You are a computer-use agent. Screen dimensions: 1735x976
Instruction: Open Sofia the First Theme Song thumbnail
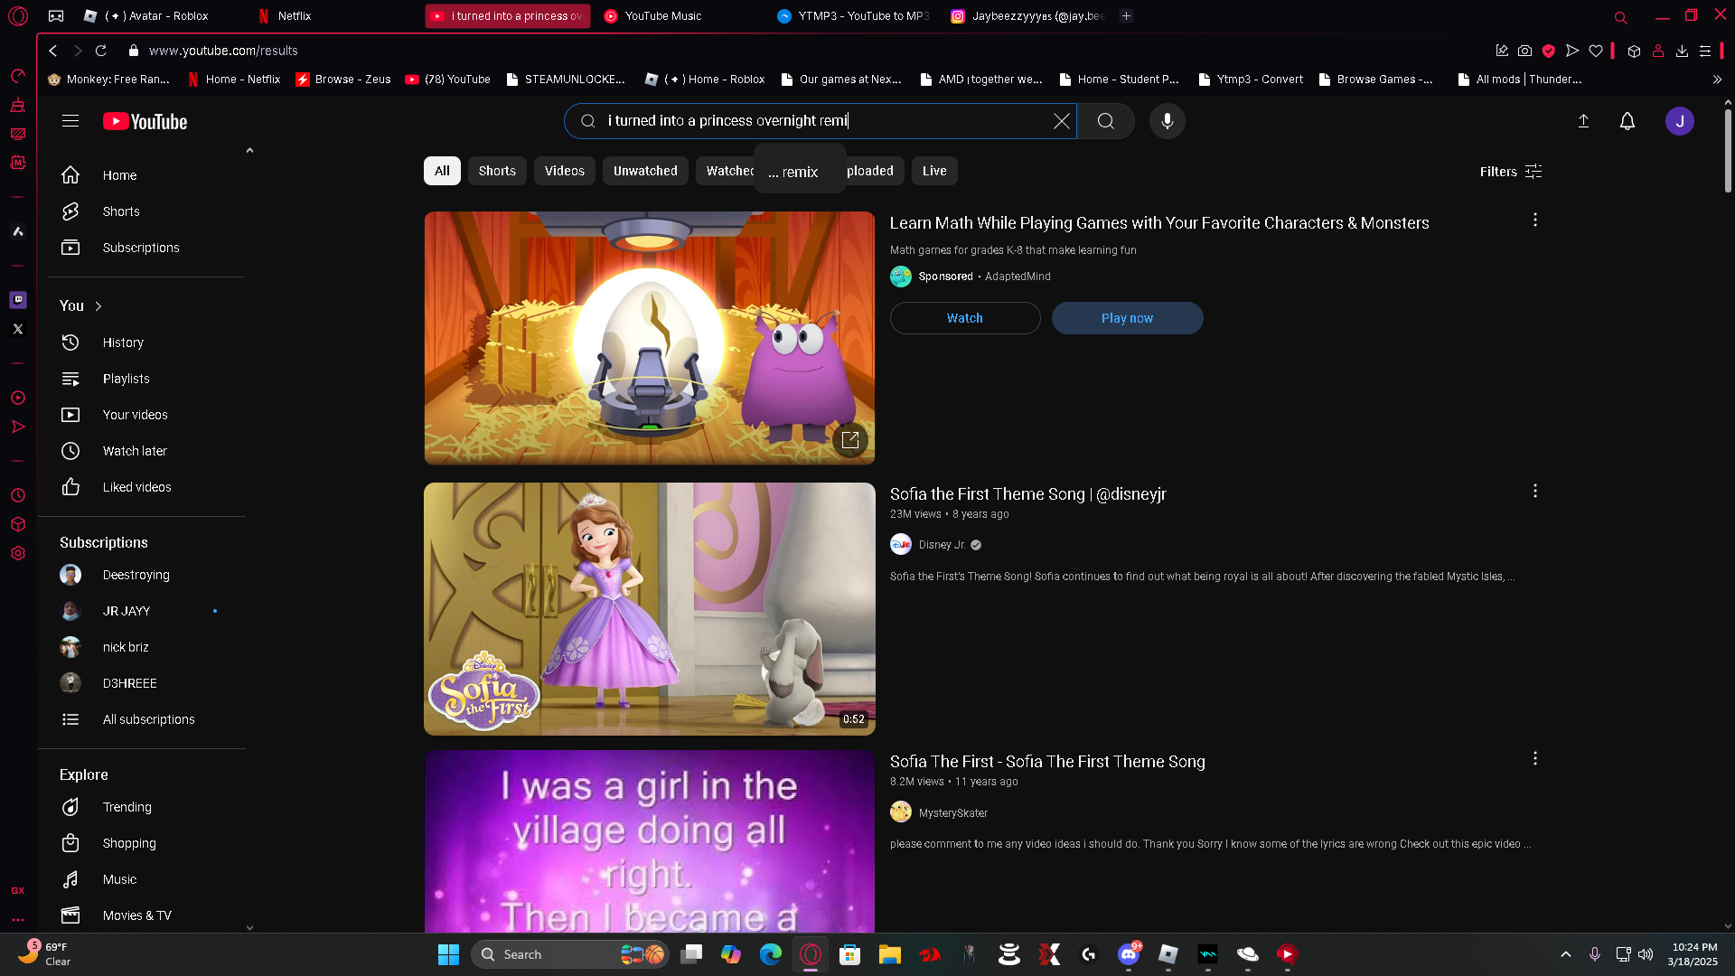[650, 609]
